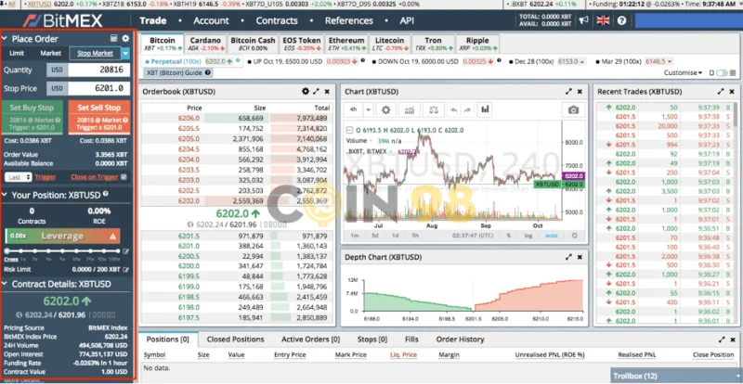Toggle layout switch beside Customise
The width and height of the screenshot is (743, 384).
[722, 73]
